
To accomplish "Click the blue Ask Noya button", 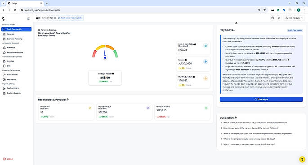I will click(261, 100).
